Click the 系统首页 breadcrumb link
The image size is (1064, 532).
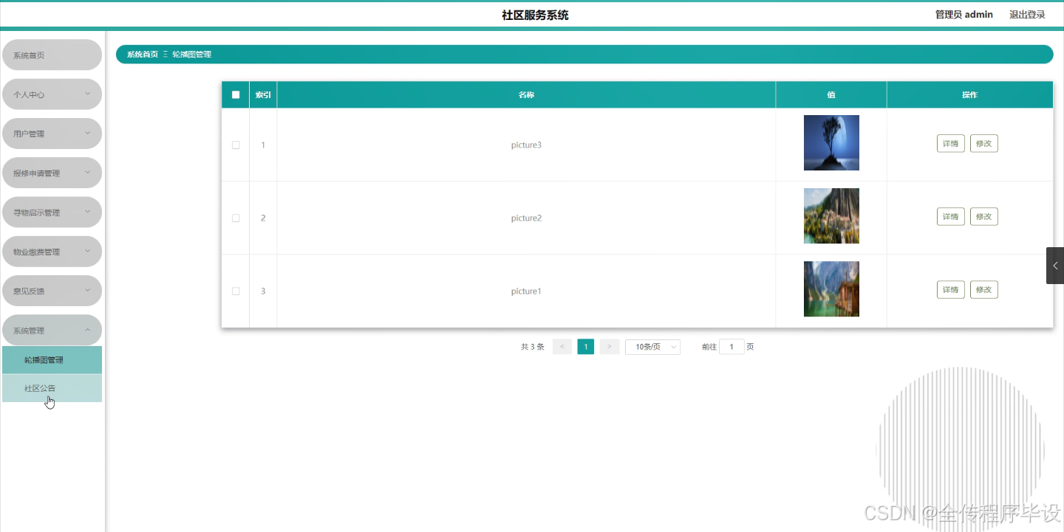click(142, 54)
